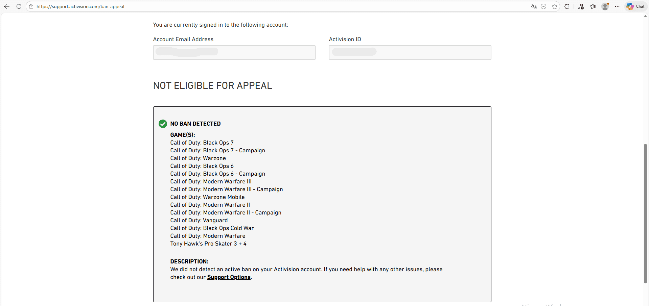Add this page to favorites
Viewport: 649px width, 306px height.
pyautogui.click(x=555, y=6)
